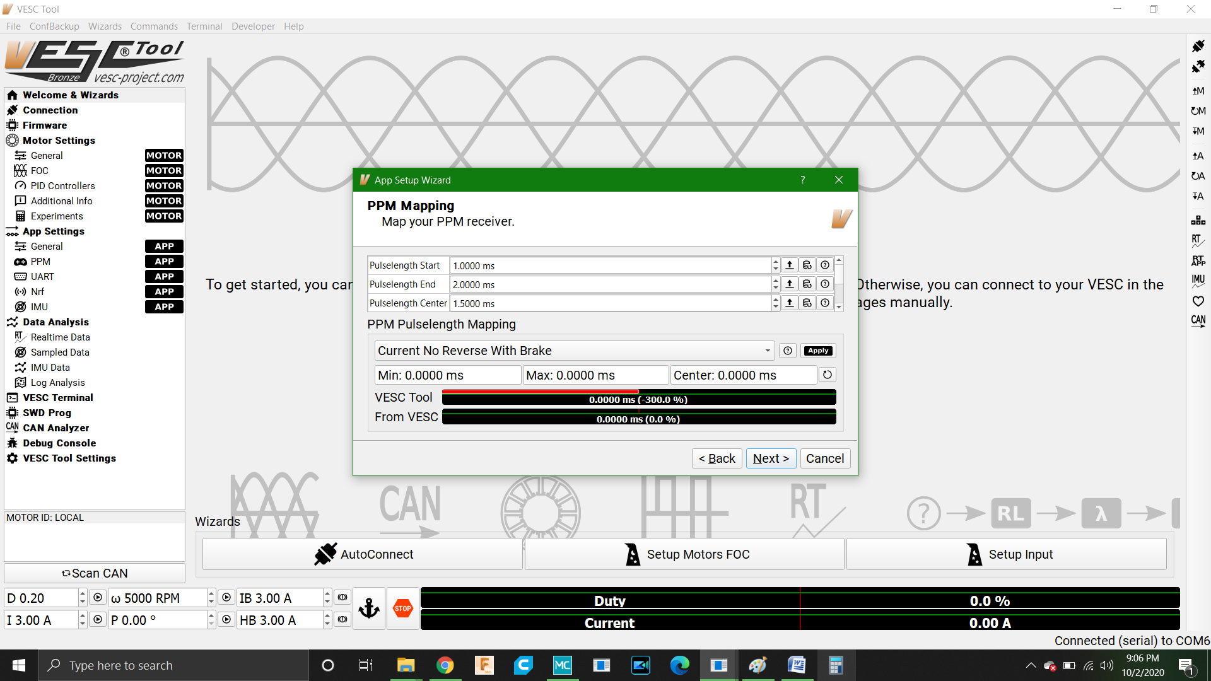Run current with play button beside I 3.00 A
Screen dimensions: 1211x681
pyautogui.click(x=98, y=620)
